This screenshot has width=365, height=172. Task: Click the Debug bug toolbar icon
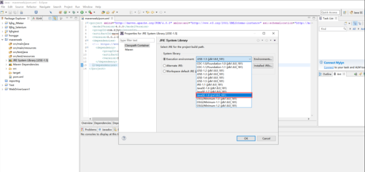[x=74, y=12]
